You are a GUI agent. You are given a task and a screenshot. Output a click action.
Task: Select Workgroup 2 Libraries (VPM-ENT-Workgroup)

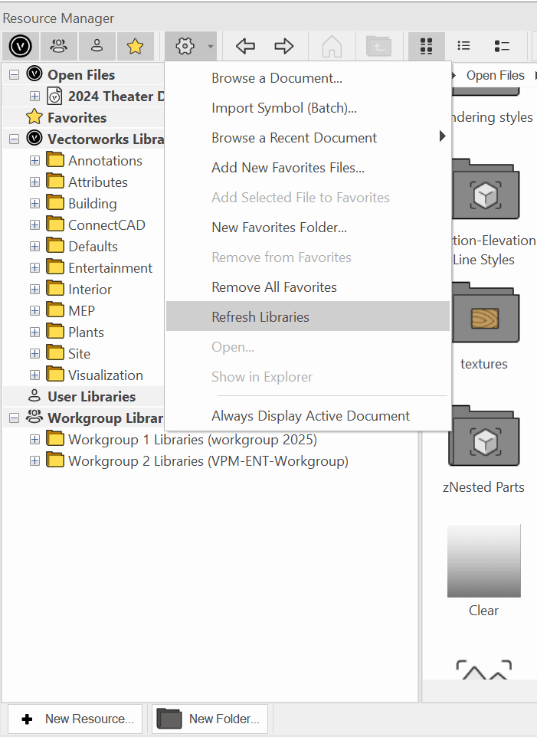208,461
